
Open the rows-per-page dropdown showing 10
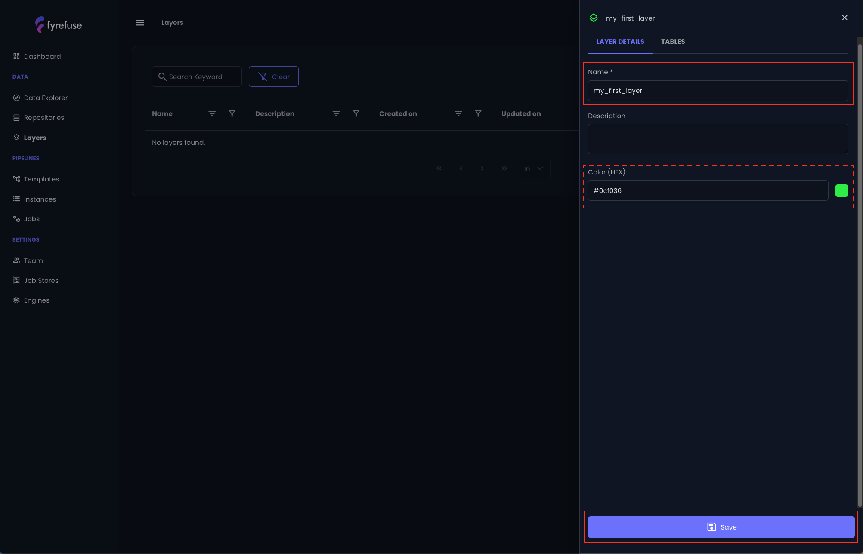534,168
